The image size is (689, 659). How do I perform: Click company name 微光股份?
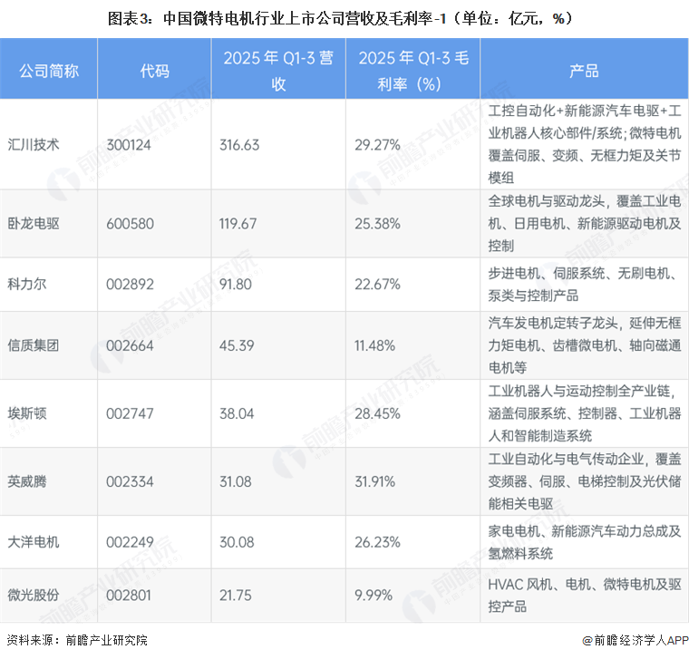point(34,596)
